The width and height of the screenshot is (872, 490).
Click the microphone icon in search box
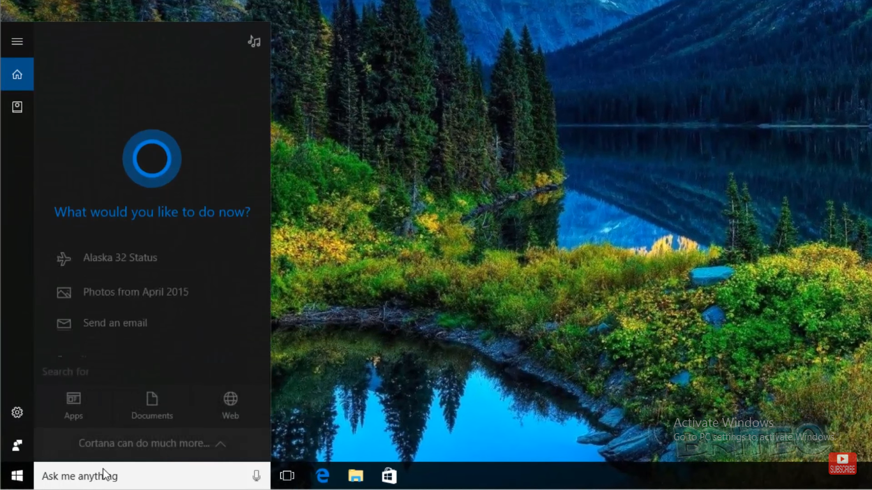pyautogui.click(x=257, y=476)
